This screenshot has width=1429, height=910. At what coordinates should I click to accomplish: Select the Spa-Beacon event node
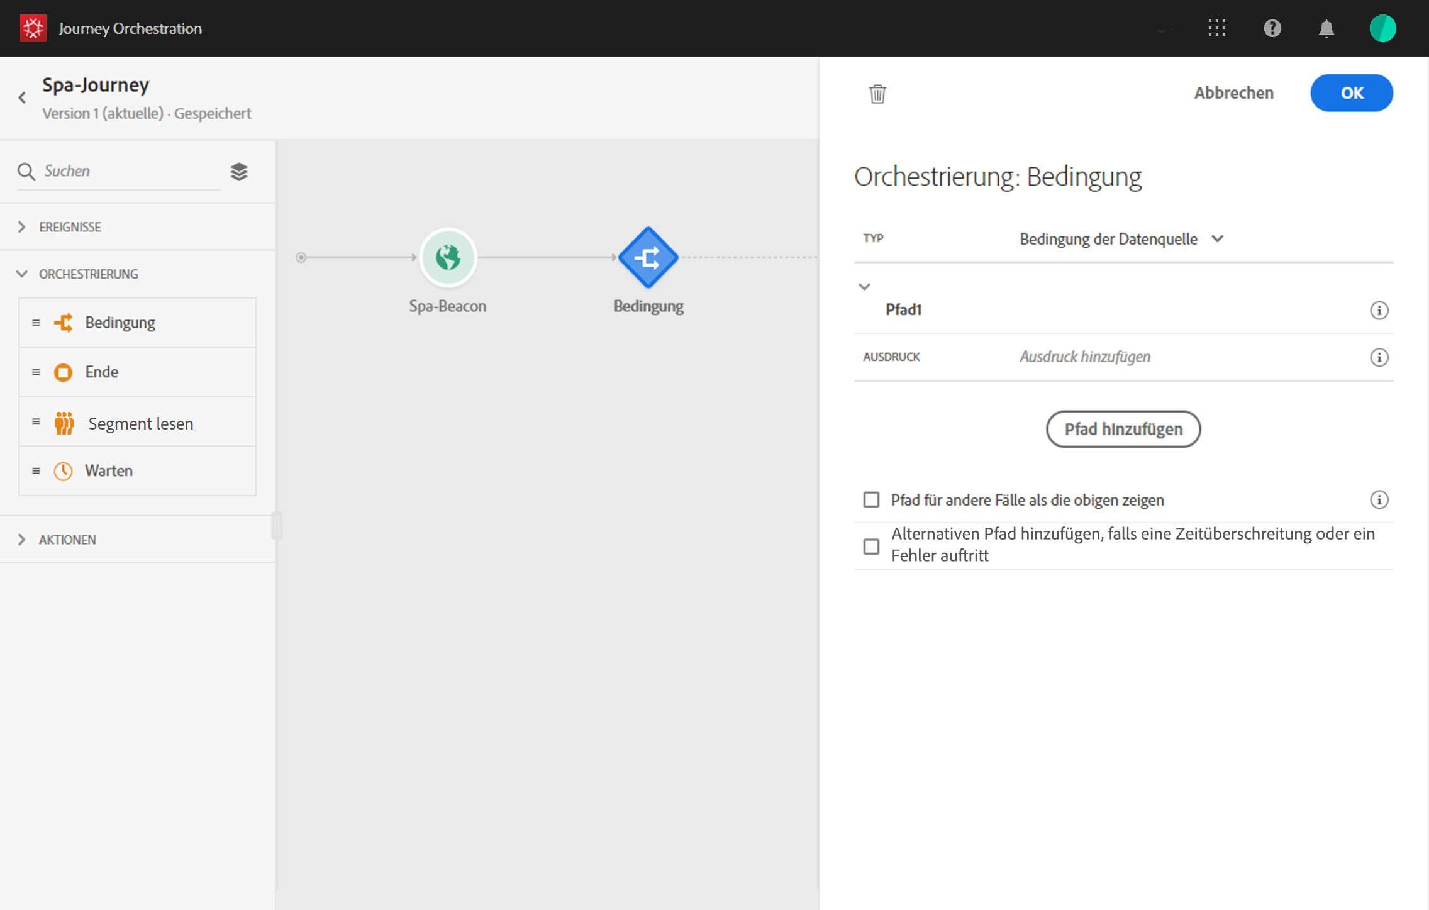(448, 257)
